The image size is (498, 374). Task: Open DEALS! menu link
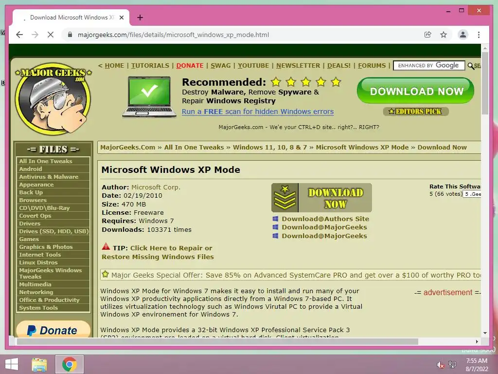(339, 66)
